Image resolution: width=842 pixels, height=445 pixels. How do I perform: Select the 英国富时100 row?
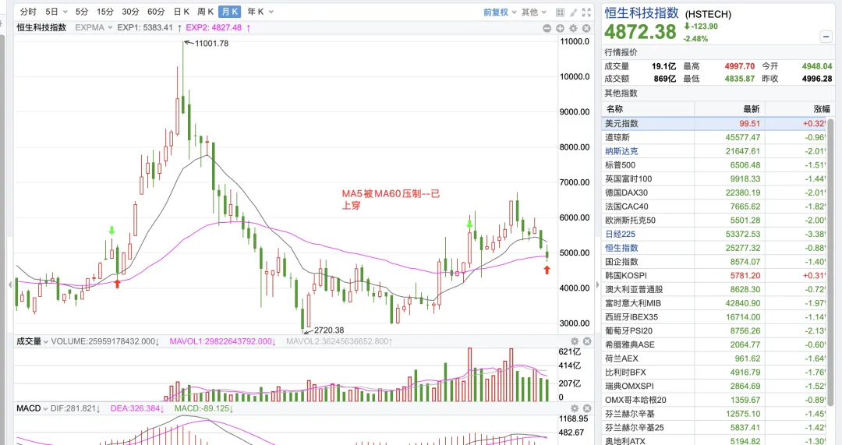pos(715,178)
